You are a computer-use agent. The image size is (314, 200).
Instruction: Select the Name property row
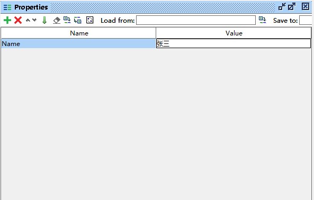click(x=78, y=43)
